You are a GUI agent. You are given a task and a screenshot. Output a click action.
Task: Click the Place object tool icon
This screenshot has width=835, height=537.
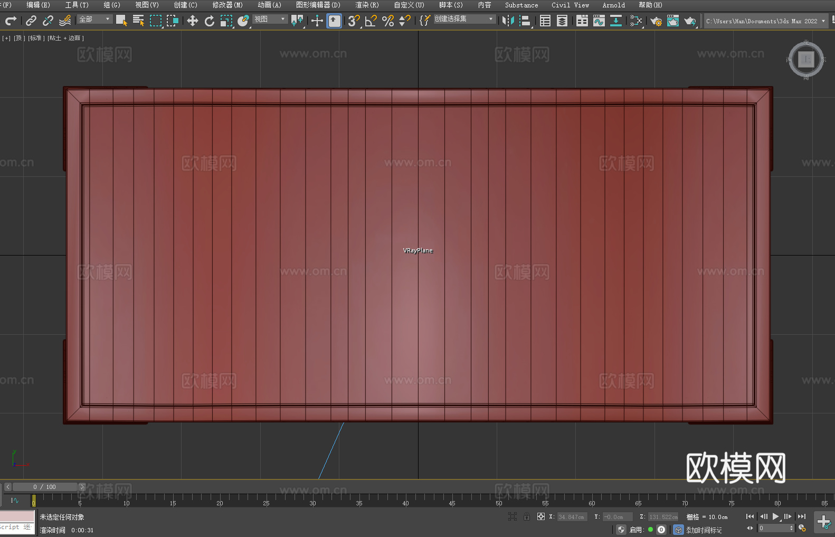coord(243,21)
